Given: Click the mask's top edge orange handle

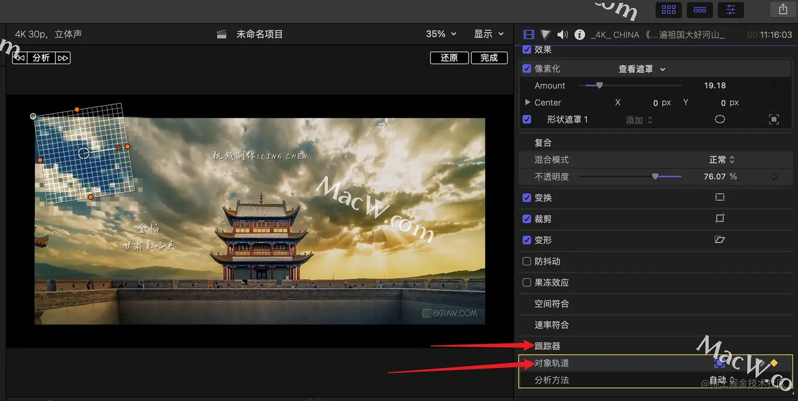Looking at the screenshot, I should point(77,109).
